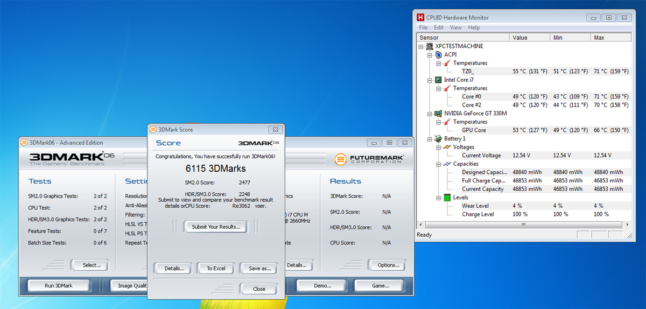The image size is (646, 309).
Task: Open the Help menu in Hardware Monitor
Action: coord(474,27)
